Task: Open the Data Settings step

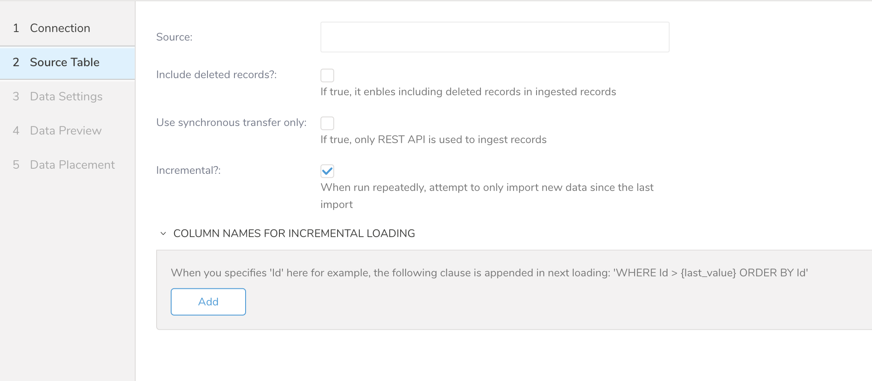Action: click(66, 97)
